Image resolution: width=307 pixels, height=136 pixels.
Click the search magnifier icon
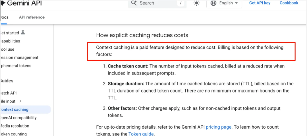point(134,3)
